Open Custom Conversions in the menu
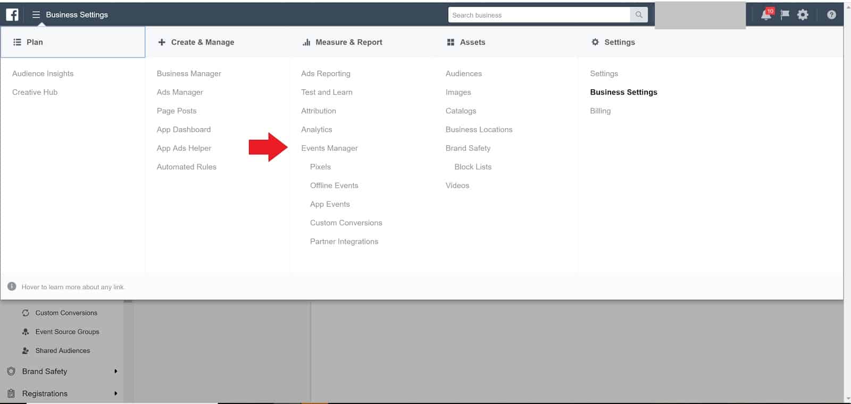The width and height of the screenshot is (851, 404). (346, 222)
